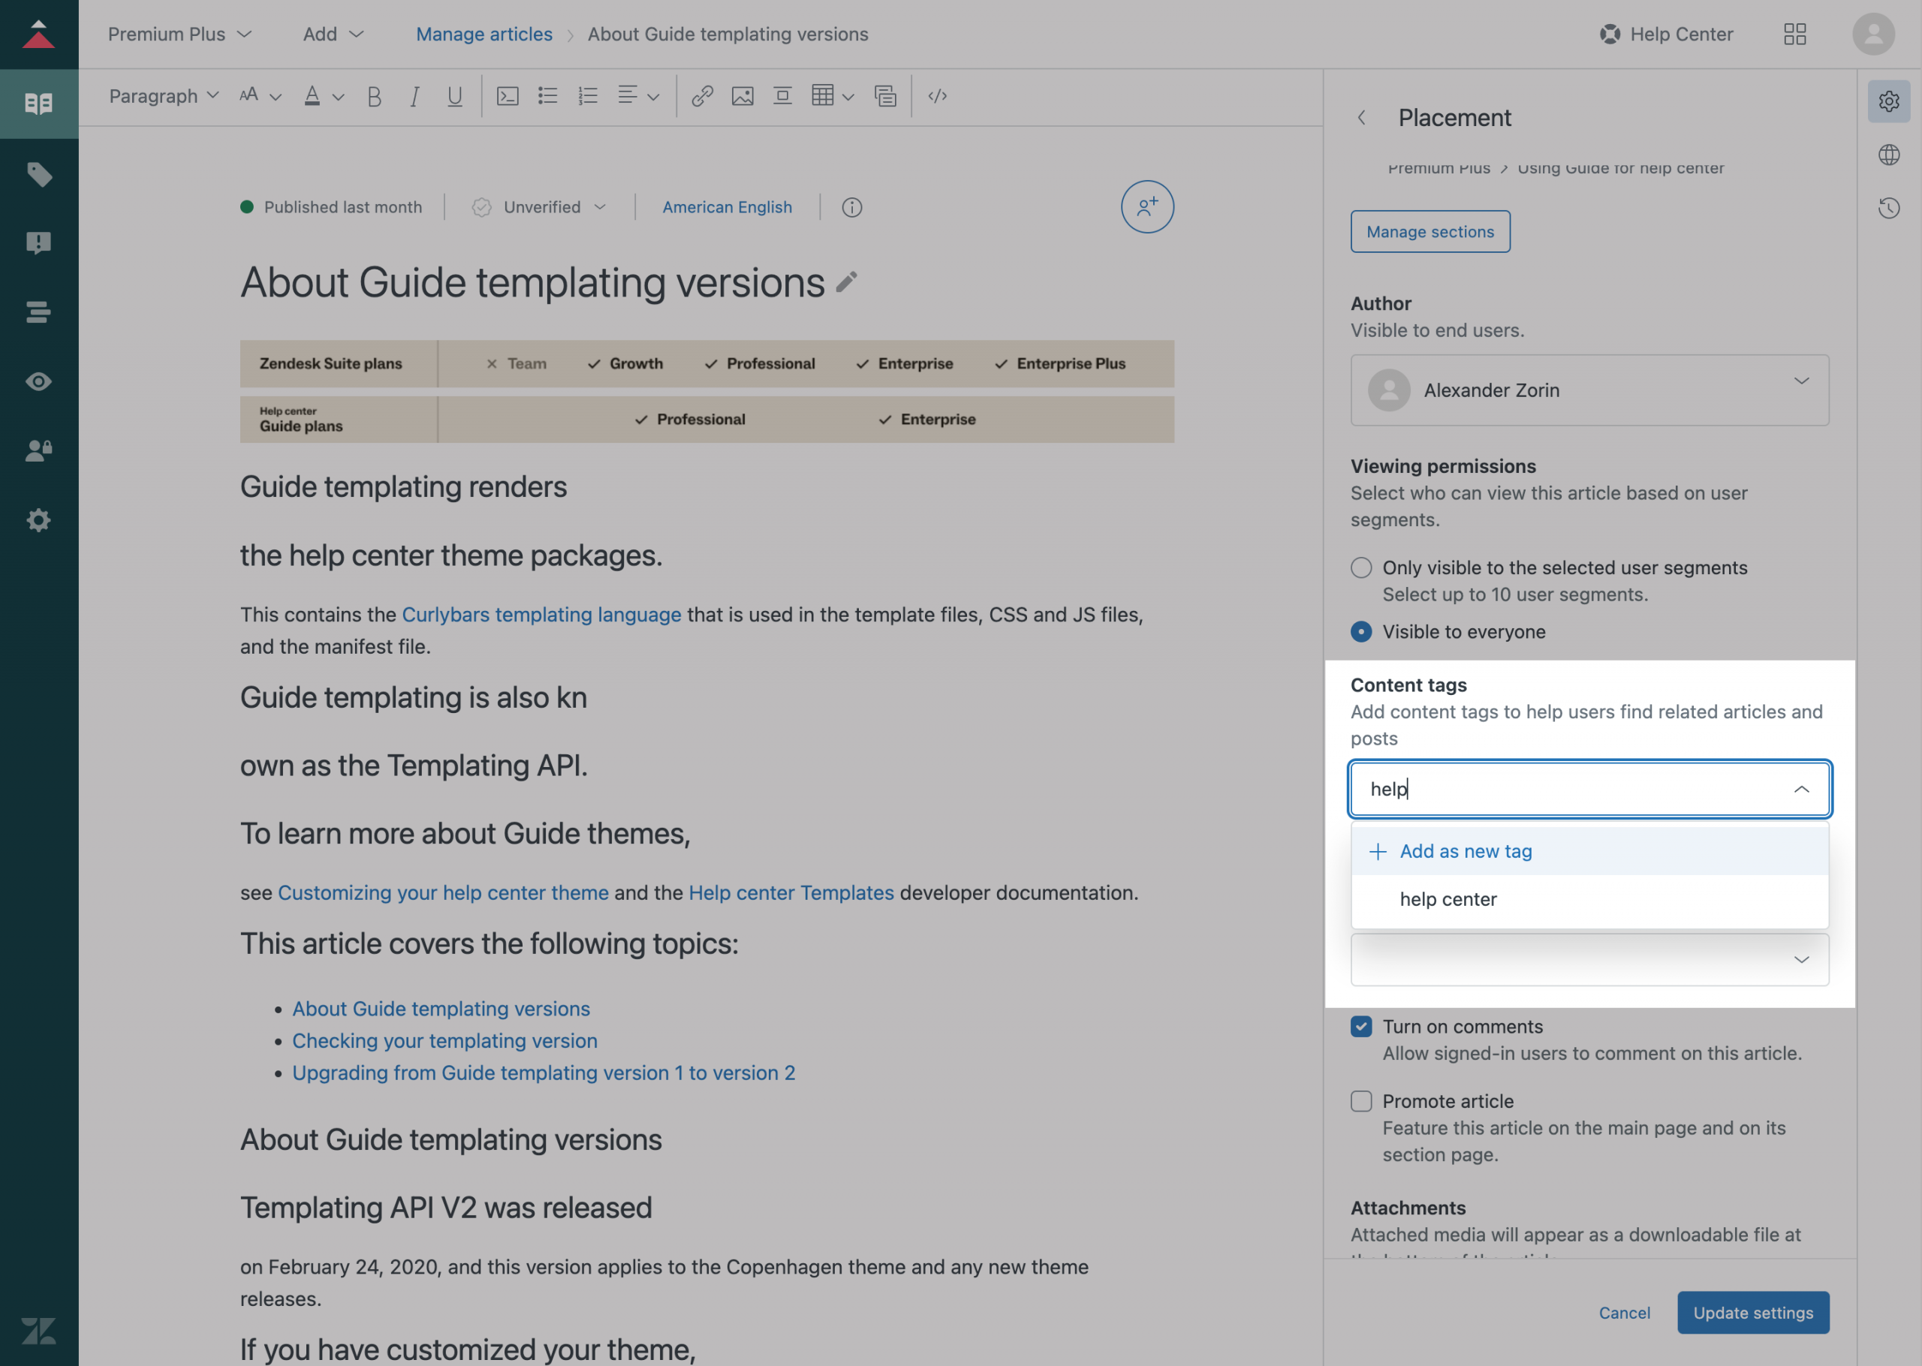Click the Zendesk logo at sidebar bottom
The height and width of the screenshot is (1366, 1922).
[x=39, y=1331]
